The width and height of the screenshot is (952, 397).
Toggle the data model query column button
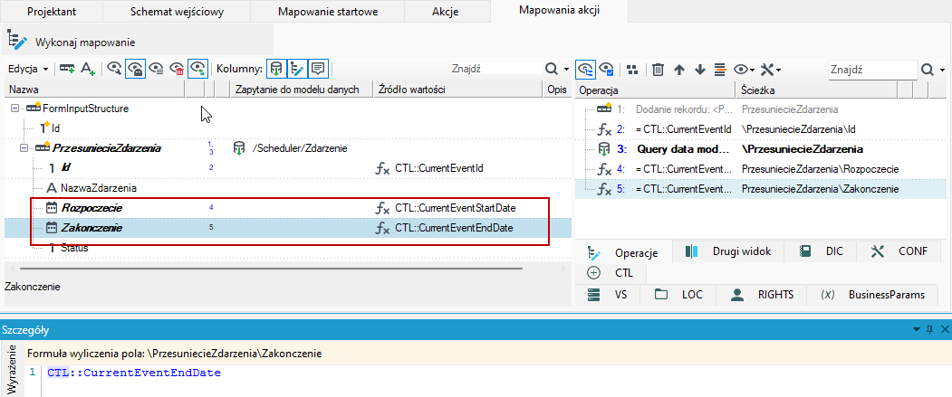[276, 69]
